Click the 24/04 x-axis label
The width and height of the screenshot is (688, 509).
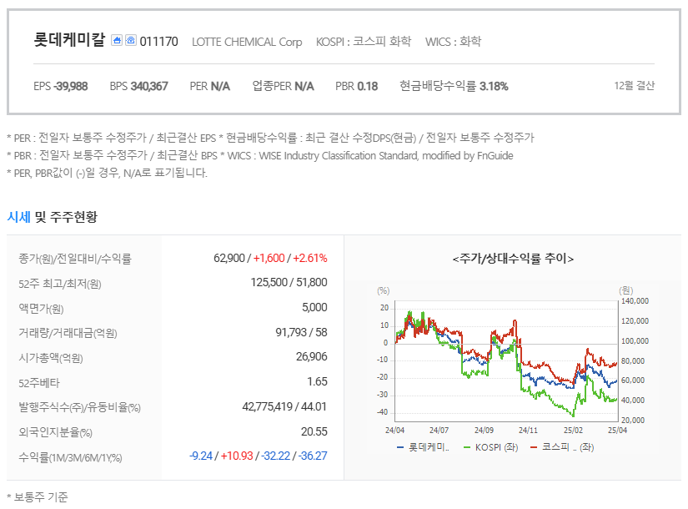tap(394, 431)
